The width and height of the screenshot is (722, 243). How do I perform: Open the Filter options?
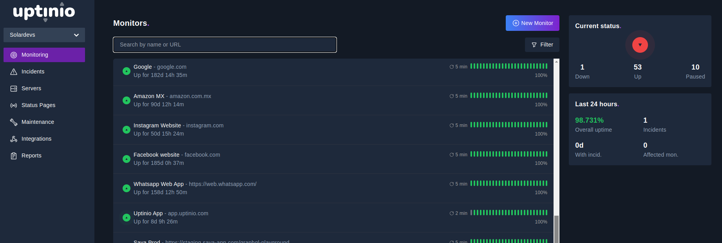[x=542, y=45]
